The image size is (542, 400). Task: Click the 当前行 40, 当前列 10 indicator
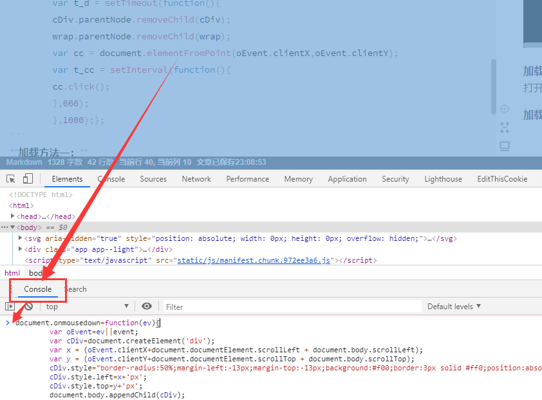click(x=155, y=162)
